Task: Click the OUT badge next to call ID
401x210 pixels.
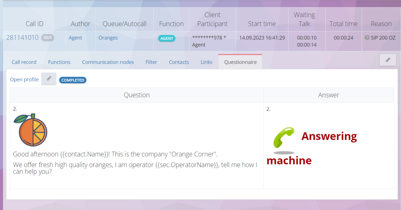Action: pos(48,38)
